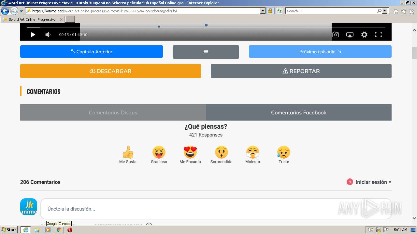This screenshot has height=234, width=417.
Task: Open episode list hamburger button
Action: click(206, 52)
